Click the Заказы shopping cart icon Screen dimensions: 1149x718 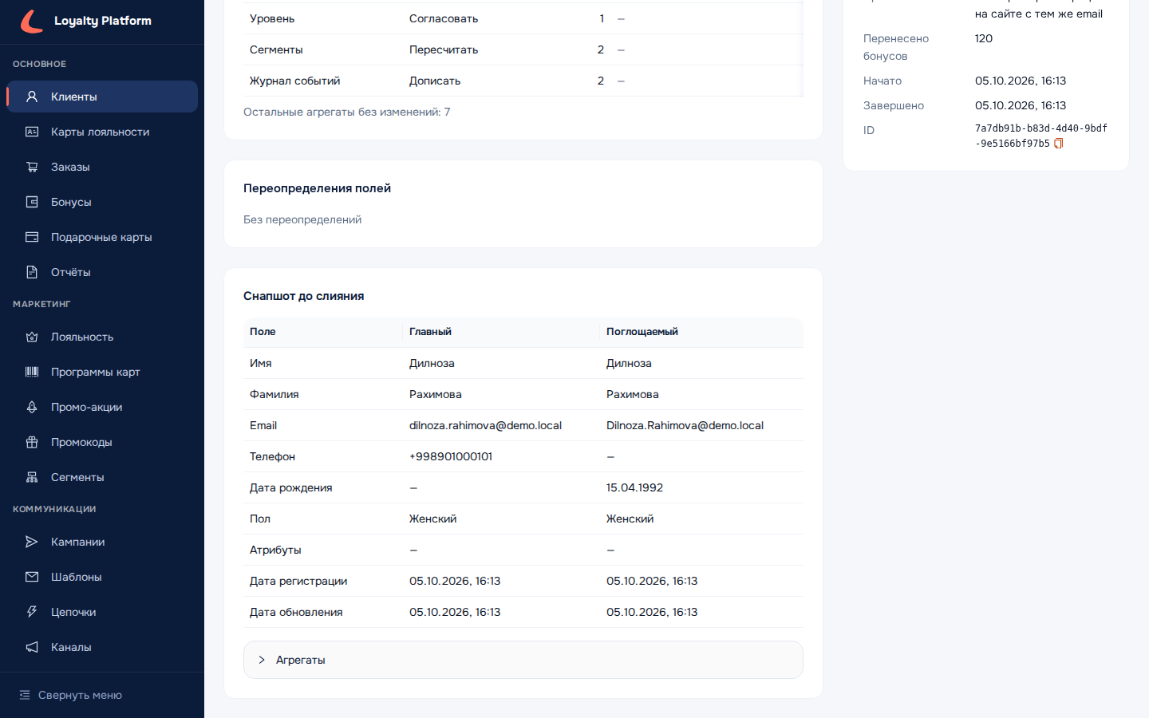tap(32, 167)
